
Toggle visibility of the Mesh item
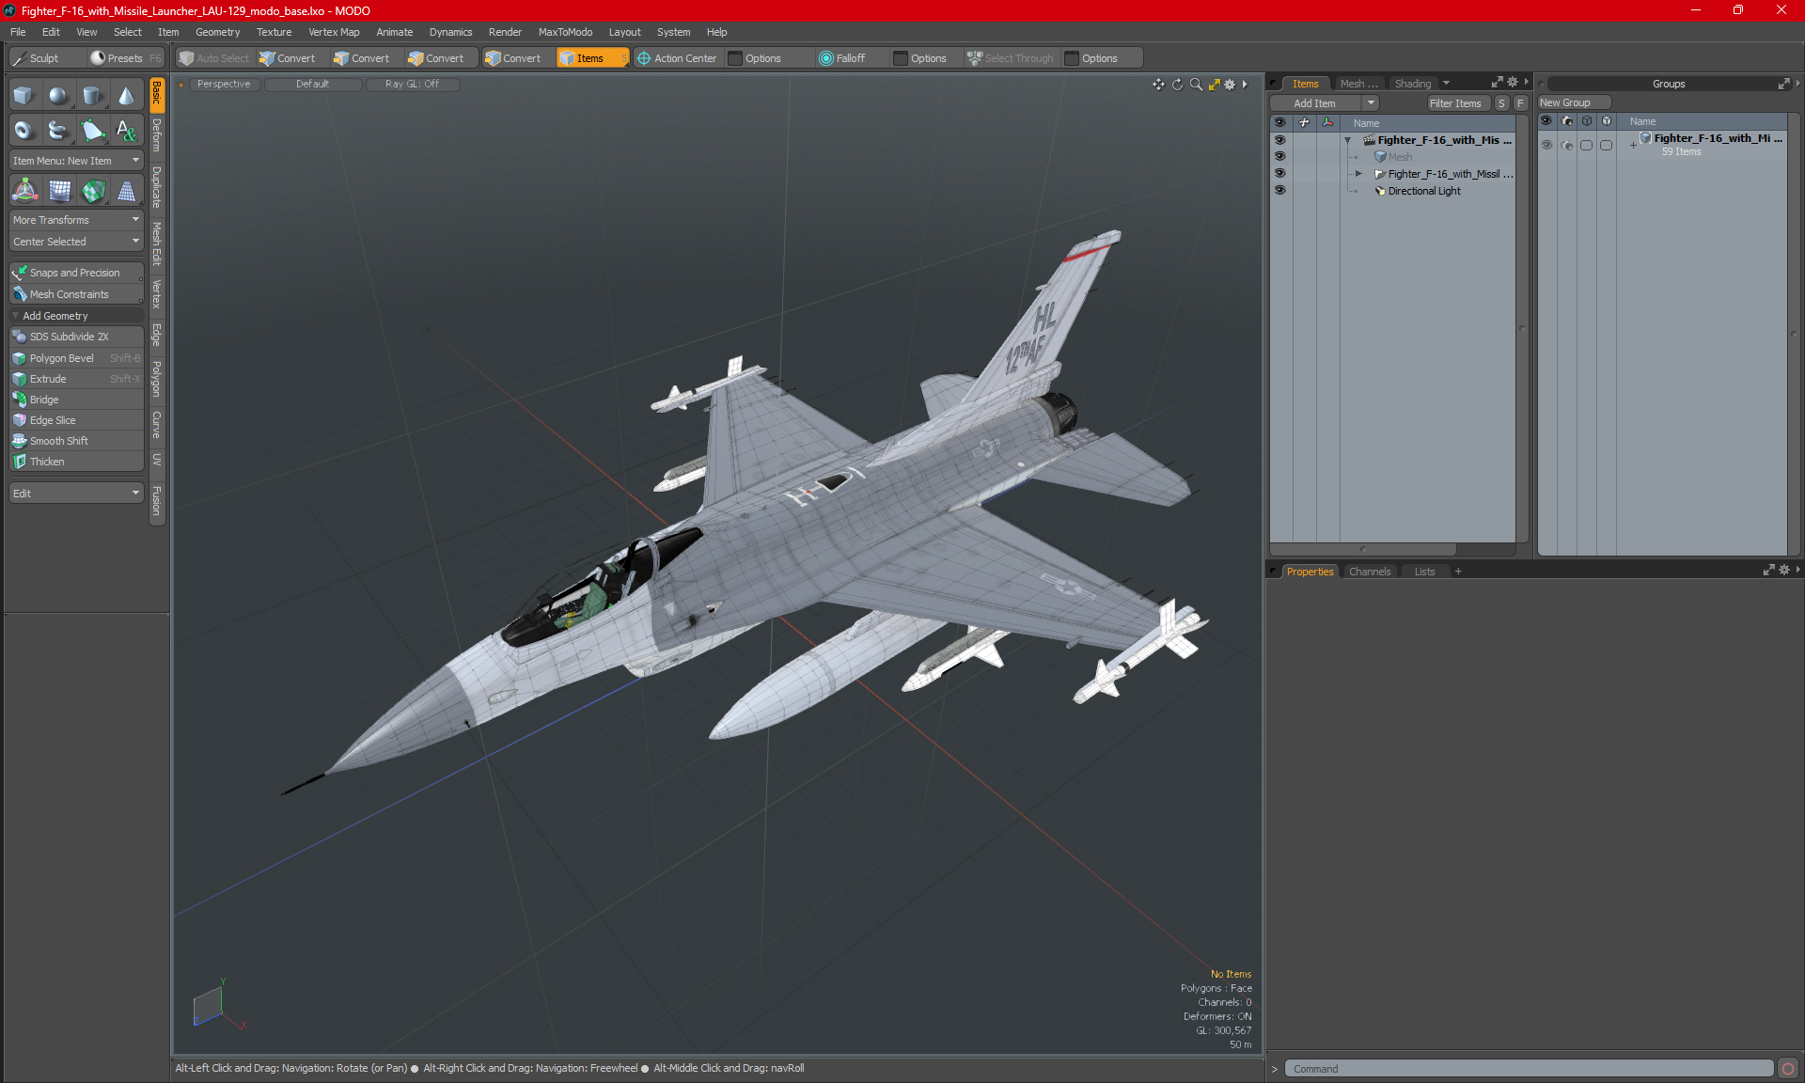[x=1279, y=157]
